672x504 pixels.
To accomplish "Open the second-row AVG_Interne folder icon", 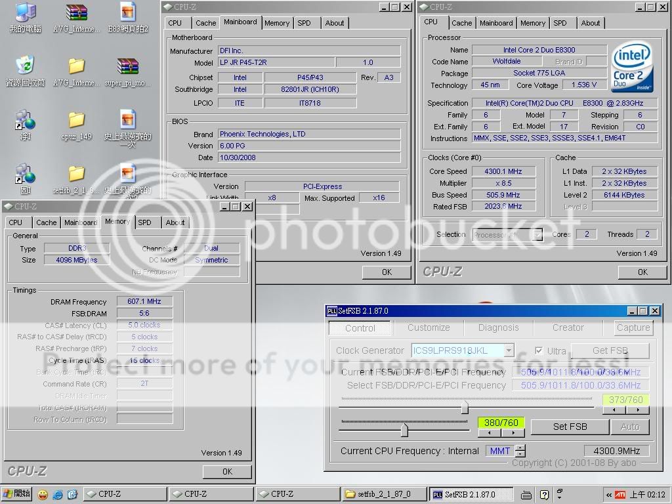I will [x=76, y=72].
